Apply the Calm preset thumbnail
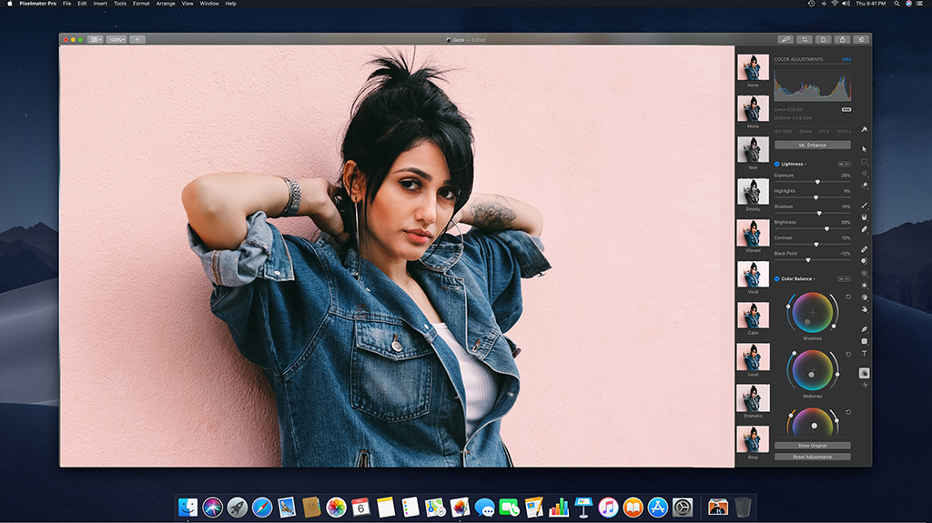932x523 pixels. tap(753, 315)
